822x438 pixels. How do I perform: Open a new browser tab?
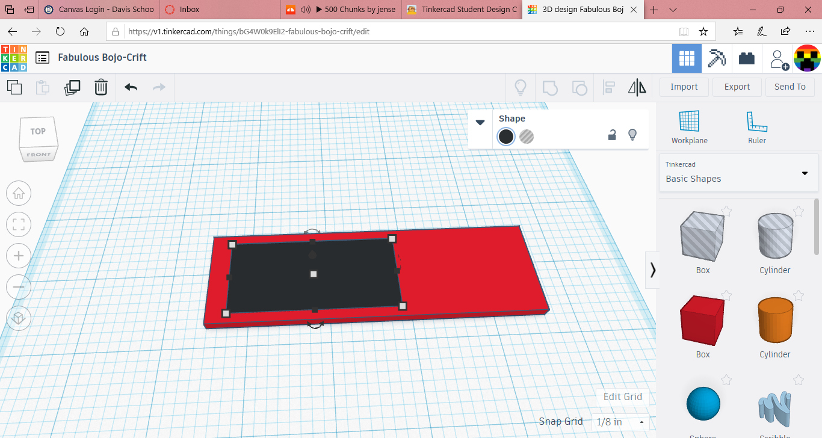point(654,10)
